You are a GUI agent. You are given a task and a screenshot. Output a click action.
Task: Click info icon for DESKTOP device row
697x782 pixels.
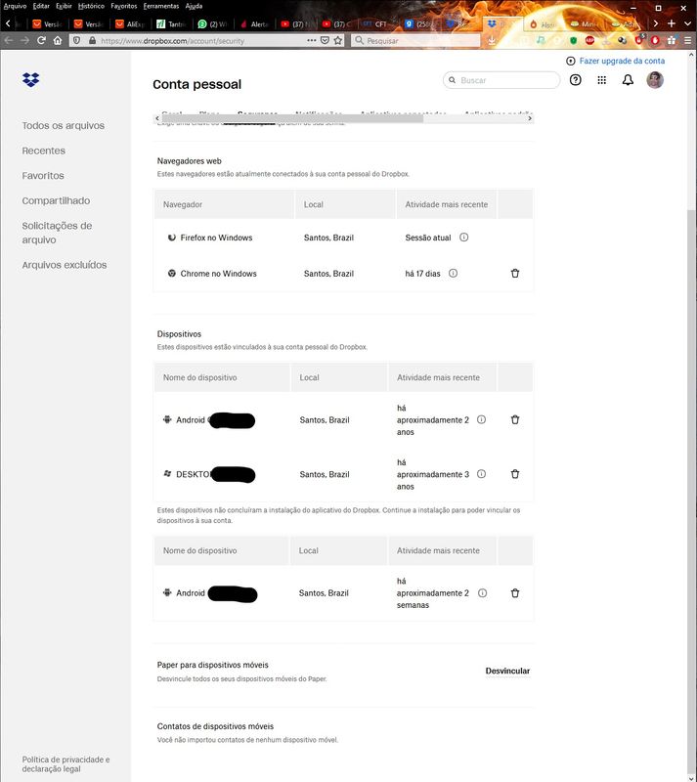tap(482, 474)
